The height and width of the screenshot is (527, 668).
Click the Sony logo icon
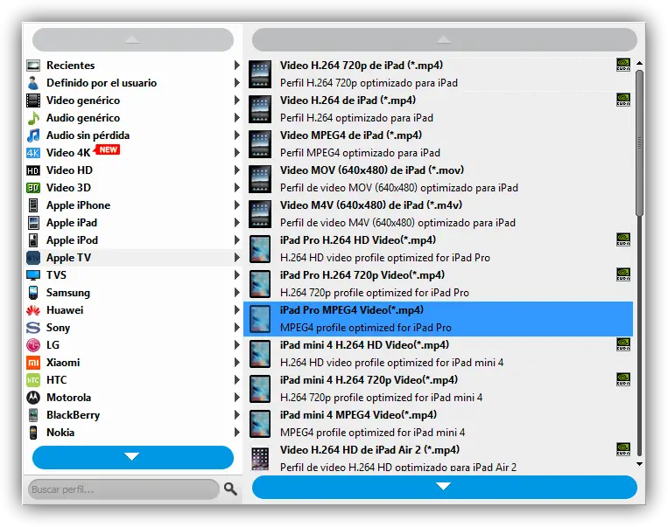pos(33,328)
